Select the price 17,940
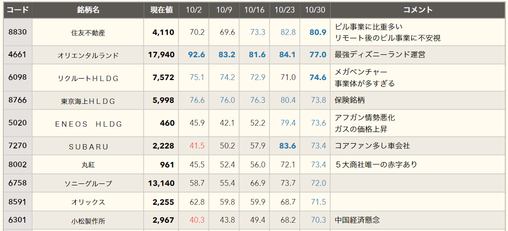 tap(161, 55)
